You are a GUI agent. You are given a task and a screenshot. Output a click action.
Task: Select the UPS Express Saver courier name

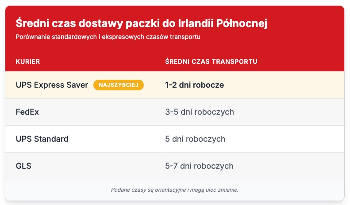tap(52, 85)
